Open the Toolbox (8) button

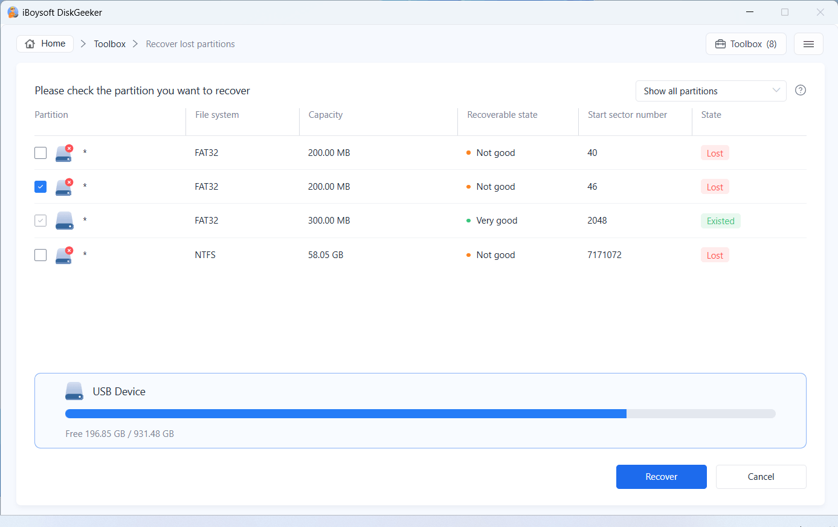click(746, 44)
